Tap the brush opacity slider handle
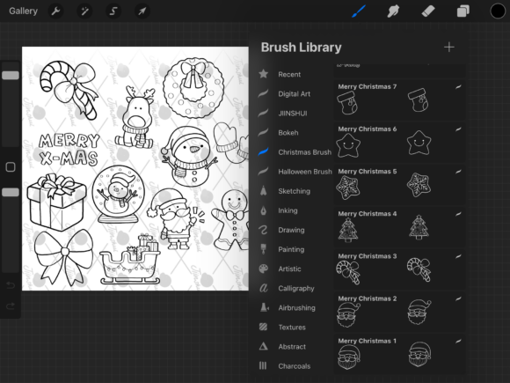 (11, 193)
